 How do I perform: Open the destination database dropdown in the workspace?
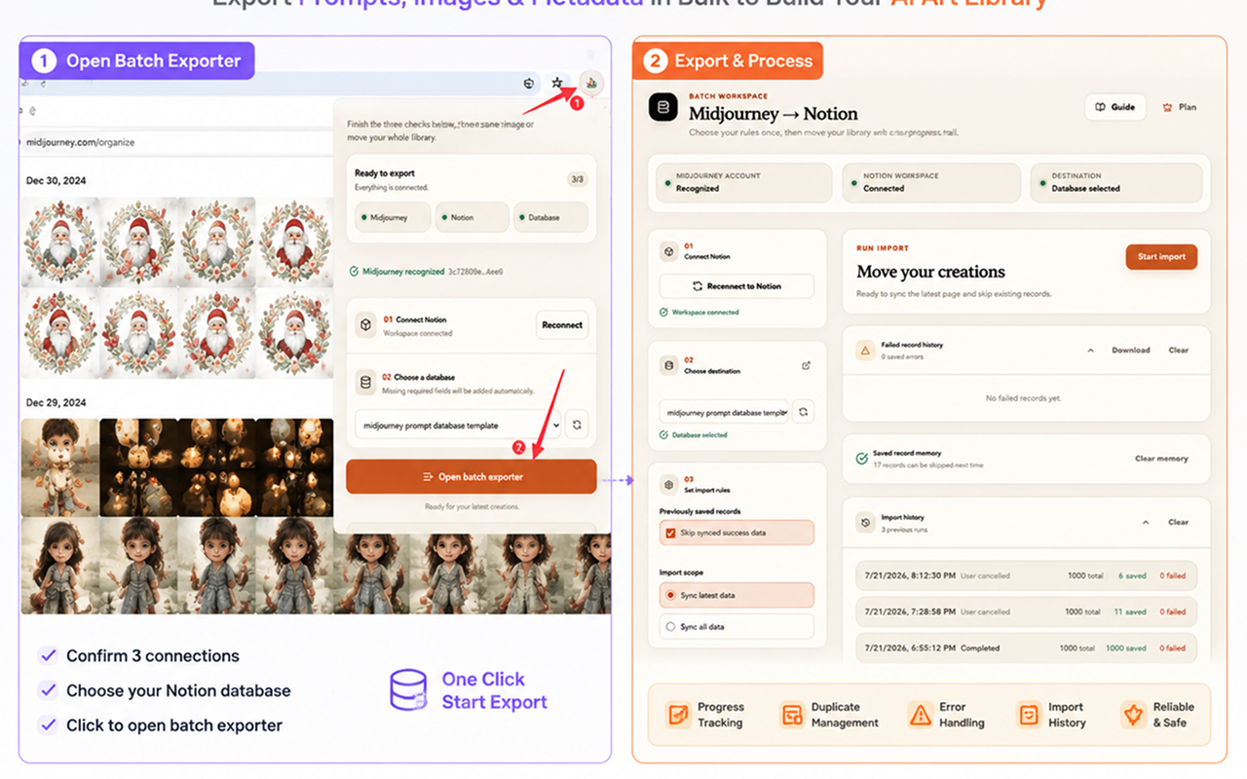point(724,413)
